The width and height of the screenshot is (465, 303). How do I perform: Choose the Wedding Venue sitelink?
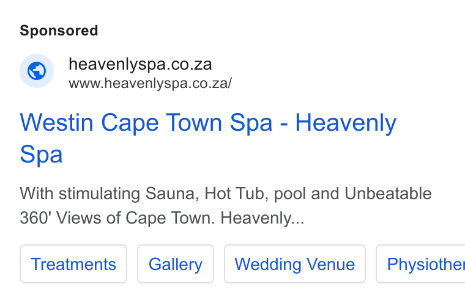point(295,264)
